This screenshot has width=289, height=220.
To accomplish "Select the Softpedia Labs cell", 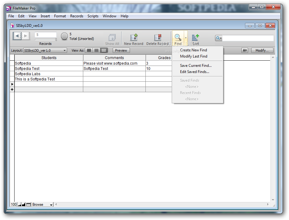I will [49, 74].
